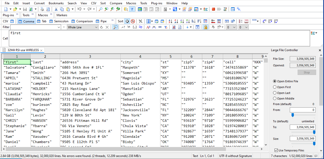Click the From value input field
This screenshot has height=159, width=324.
(302, 110)
